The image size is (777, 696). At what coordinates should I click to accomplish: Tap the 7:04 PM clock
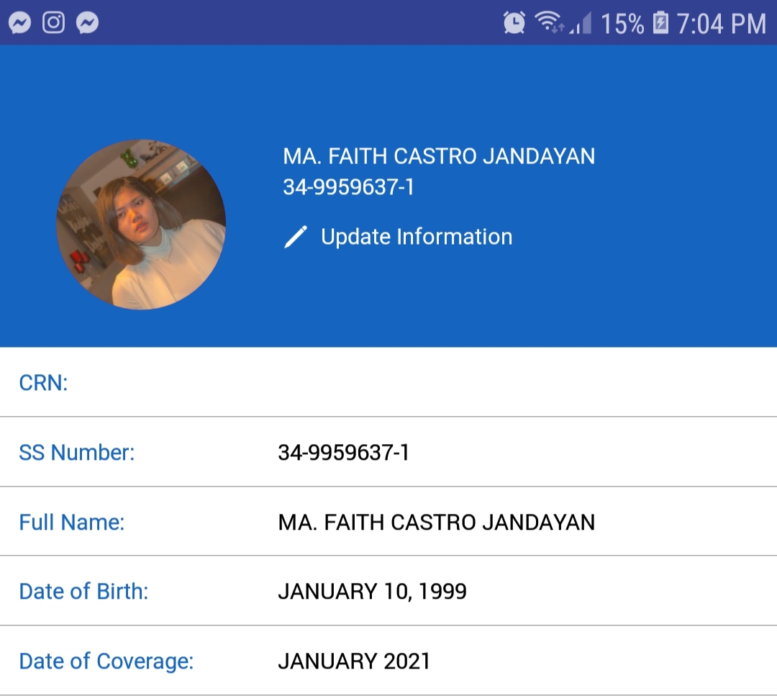(x=721, y=24)
